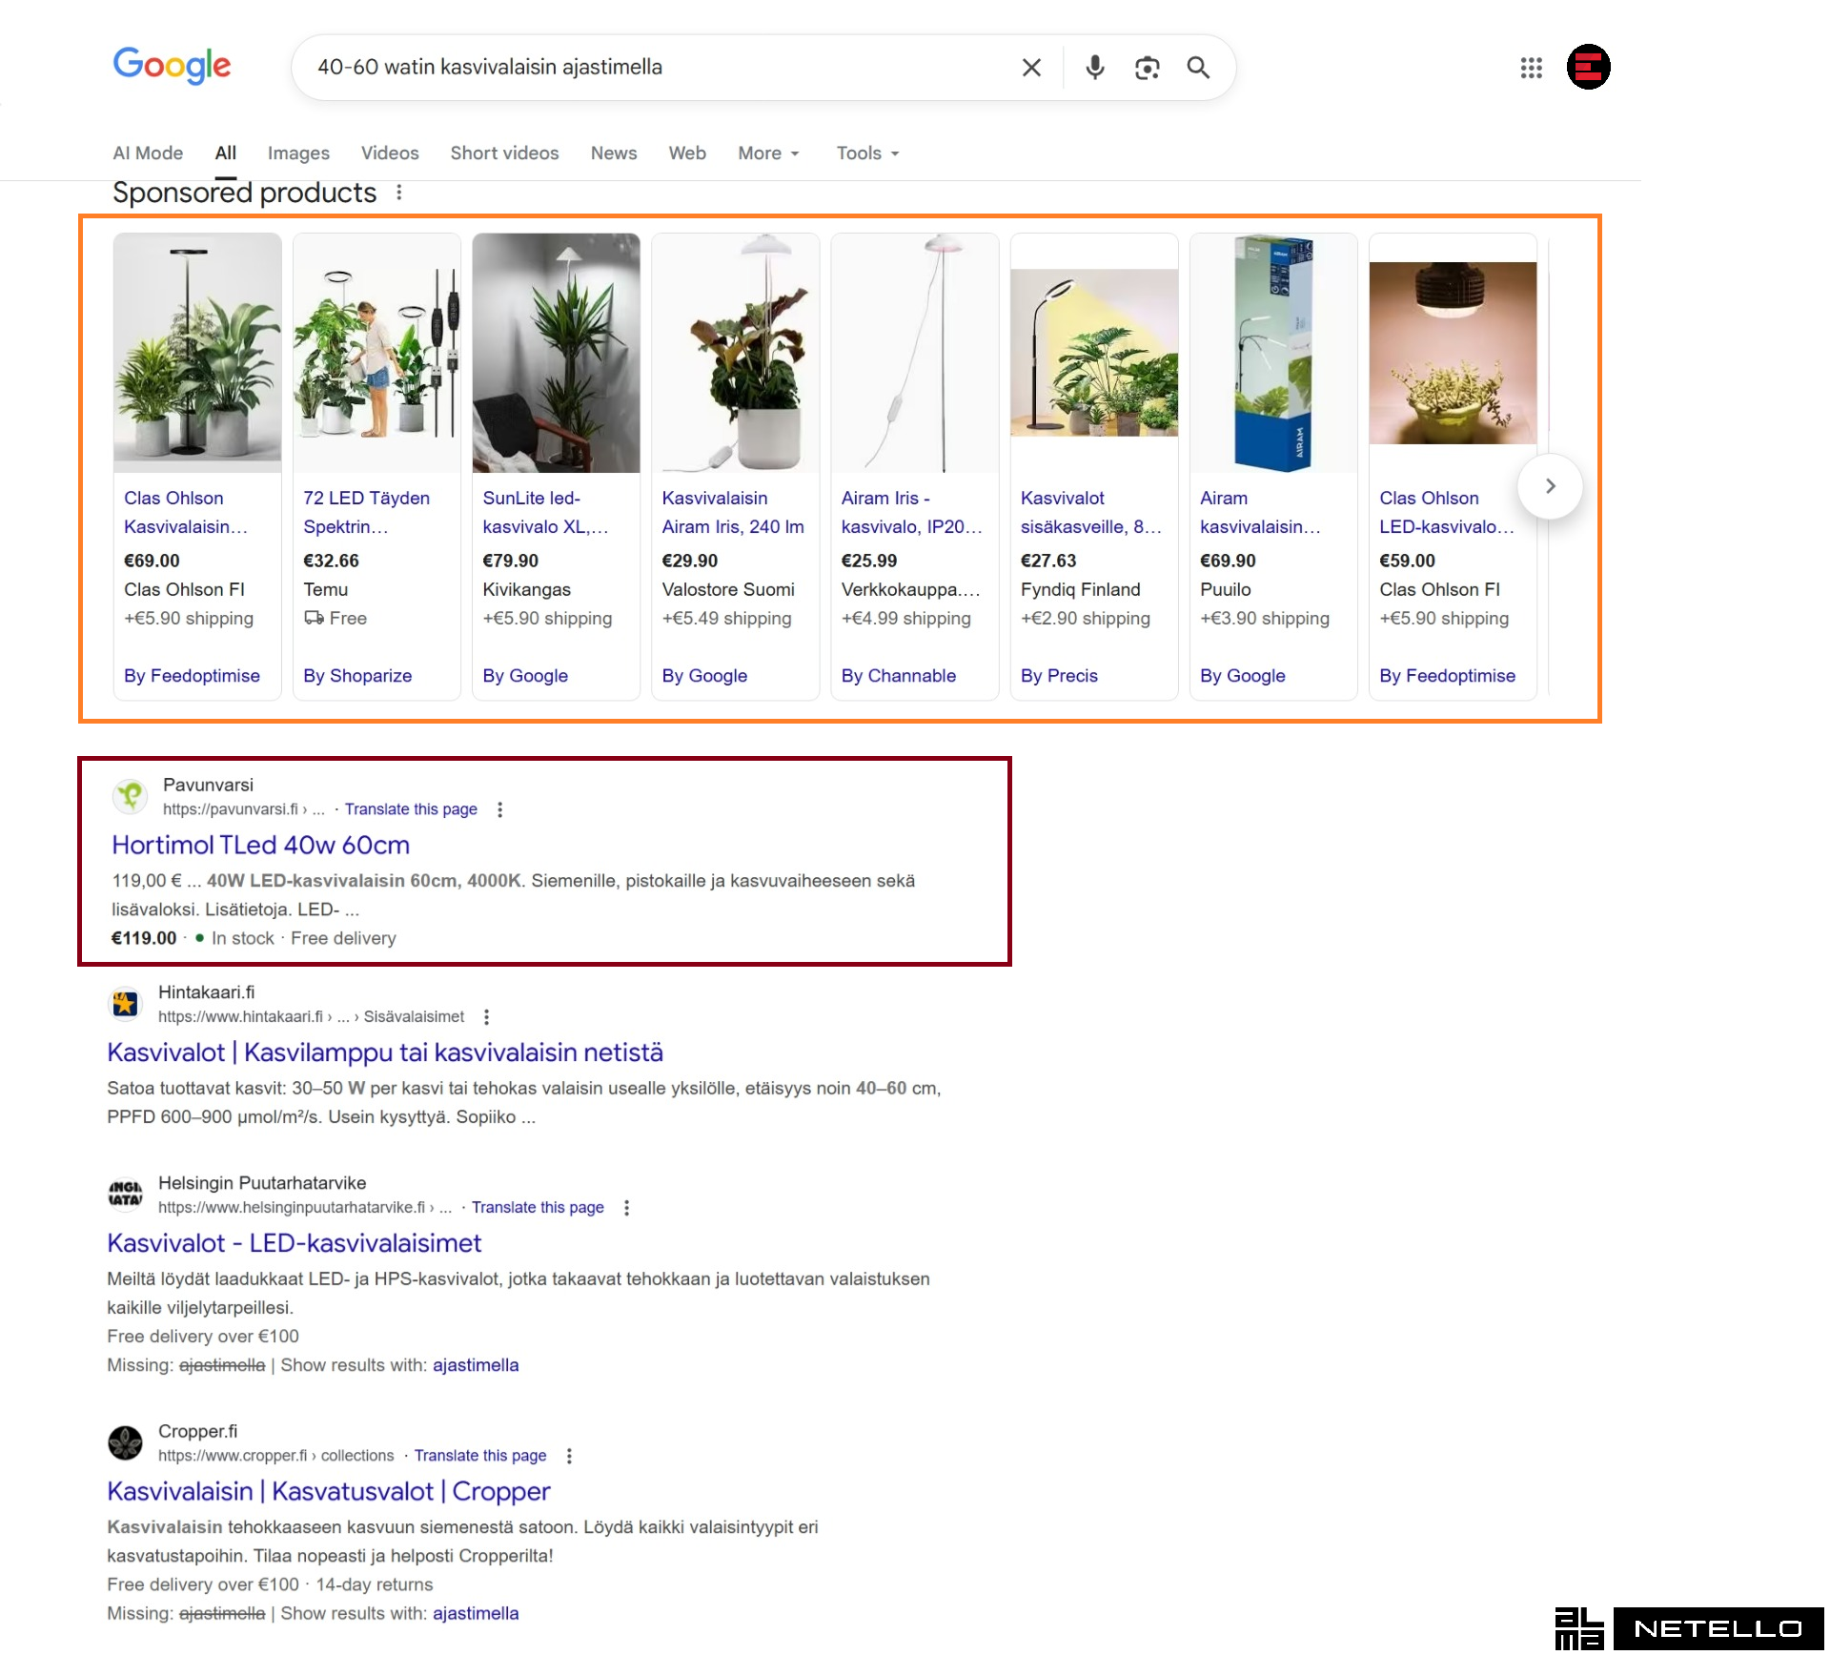Open three-dot menu for Hintakaari.fi result
The width and height of the screenshot is (1830, 1655).
point(486,1017)
